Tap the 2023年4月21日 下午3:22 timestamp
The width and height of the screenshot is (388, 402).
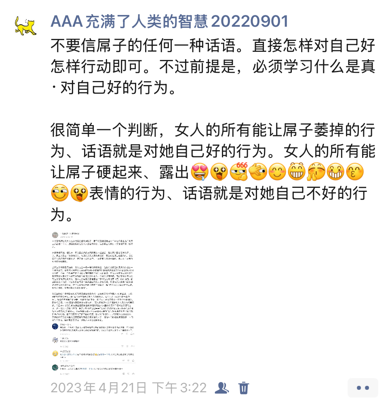point(129,388)
